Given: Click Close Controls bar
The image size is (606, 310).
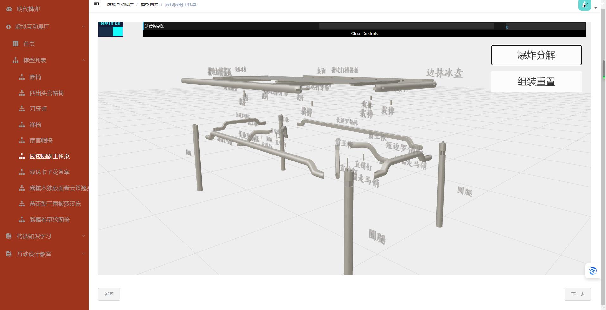Looking at the screenshot, I should pyautogui.click(x=364, y=34).
